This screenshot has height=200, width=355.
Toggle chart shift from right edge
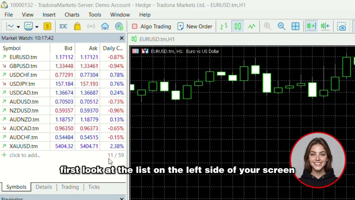(325, 26)
